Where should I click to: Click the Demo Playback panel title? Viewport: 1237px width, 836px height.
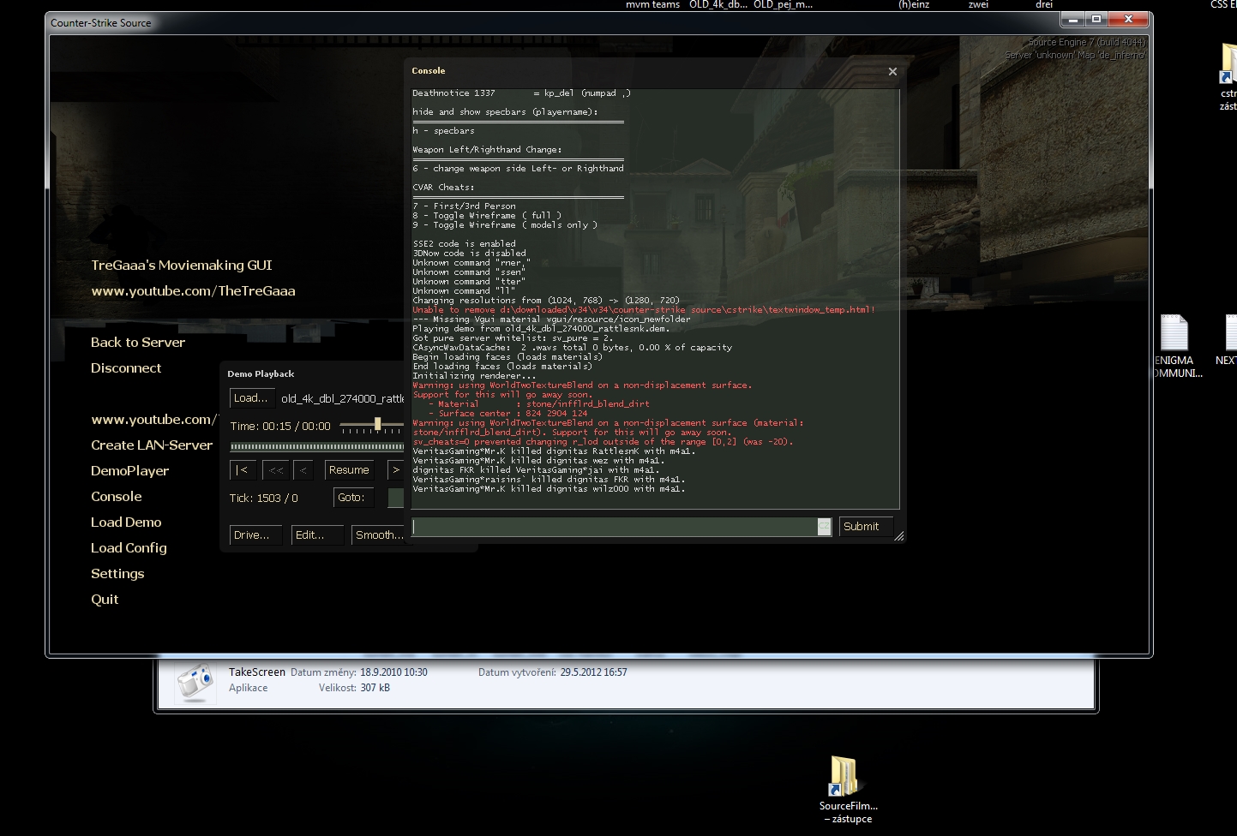pyautogui.click(x=261, y=374)
